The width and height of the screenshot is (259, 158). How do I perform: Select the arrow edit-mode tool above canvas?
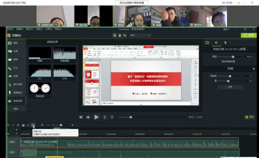[115, 35]
